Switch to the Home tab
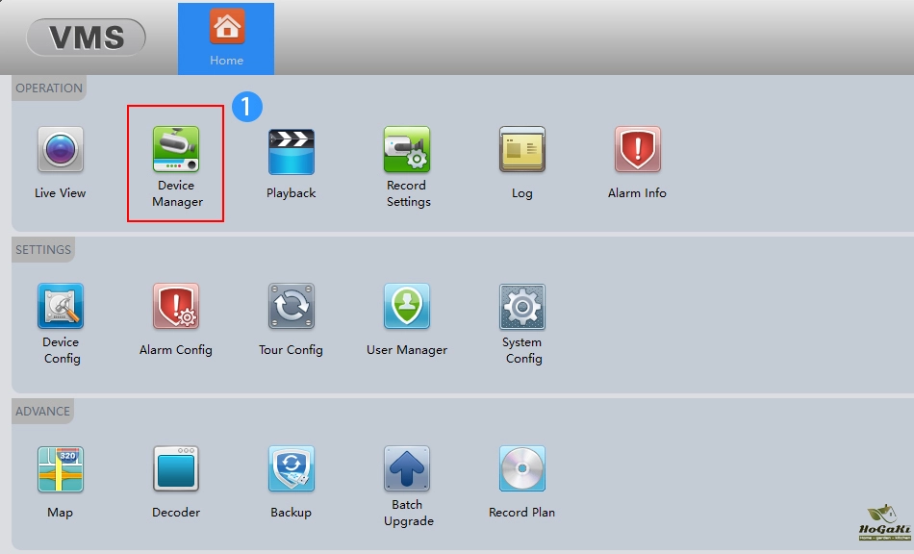 [x=226, y=38]
